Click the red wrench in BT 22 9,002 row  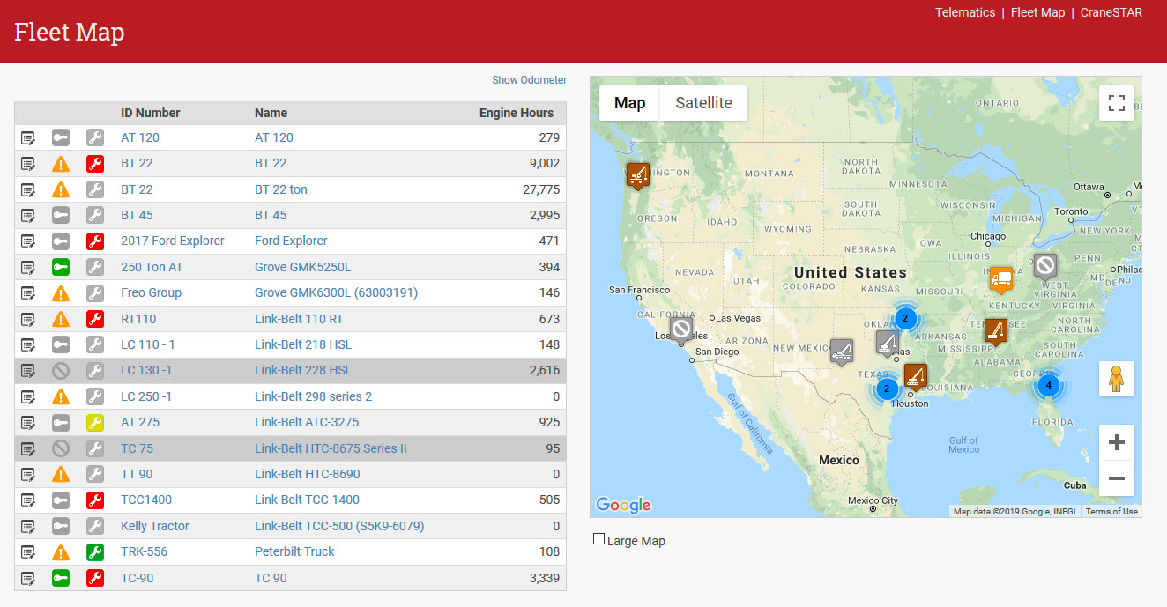(95, 163)
